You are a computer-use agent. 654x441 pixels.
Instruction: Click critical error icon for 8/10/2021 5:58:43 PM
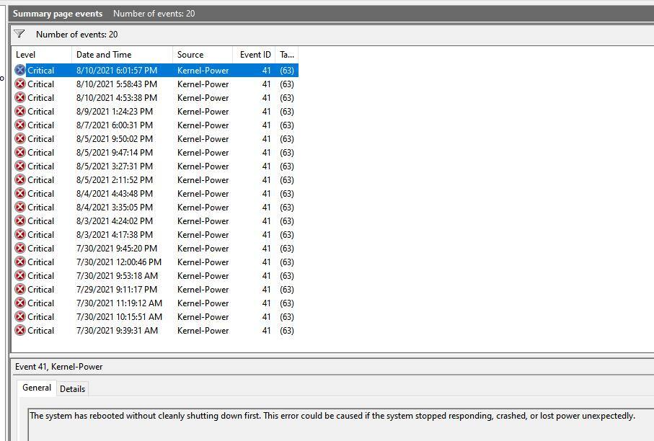[20, 84]
